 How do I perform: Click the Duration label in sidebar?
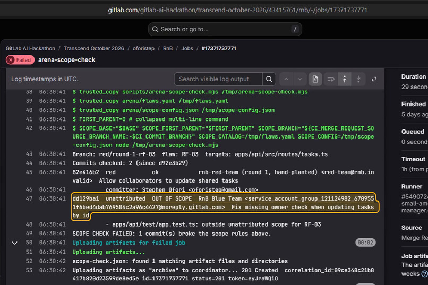[414, 76]
